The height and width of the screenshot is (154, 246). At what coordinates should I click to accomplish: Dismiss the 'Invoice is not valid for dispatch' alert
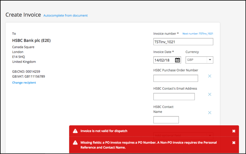[234, 131]
